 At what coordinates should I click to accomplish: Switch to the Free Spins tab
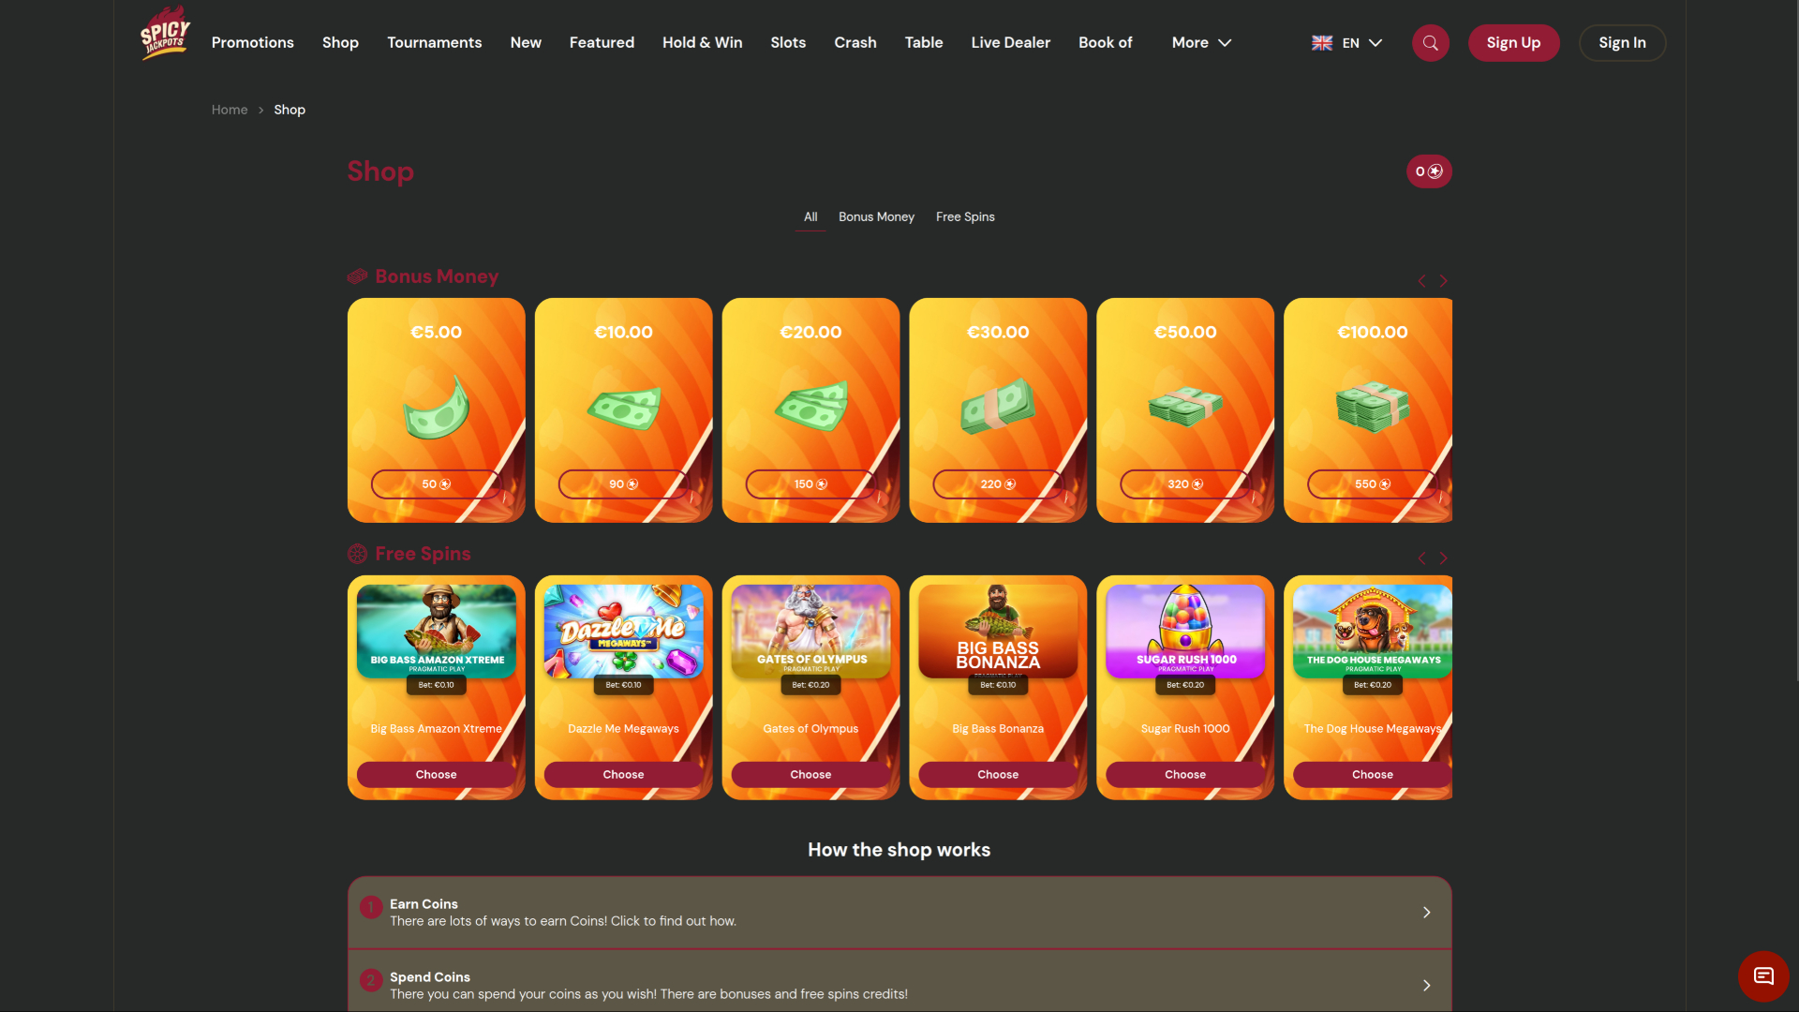click(x=965, y=217)
